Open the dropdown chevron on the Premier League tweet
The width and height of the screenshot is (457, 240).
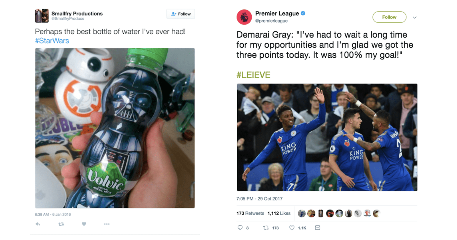pyautogui.click(x=415, y=17)
